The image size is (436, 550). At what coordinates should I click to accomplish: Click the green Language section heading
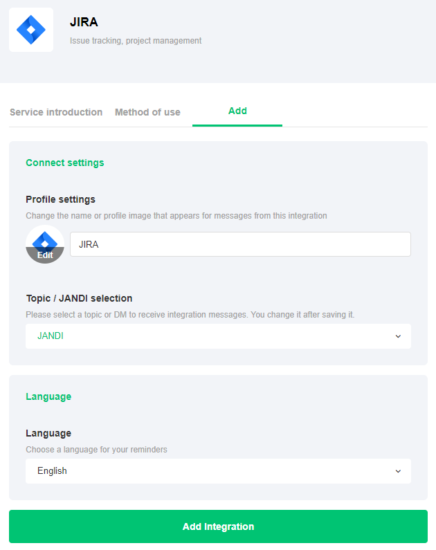[48, 396]
